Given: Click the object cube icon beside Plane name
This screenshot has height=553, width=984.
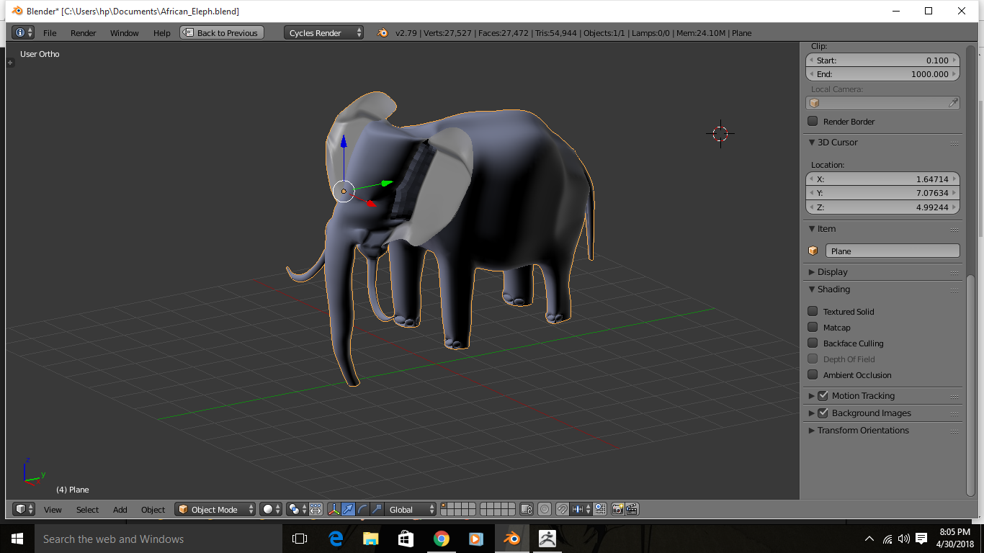Looking at the screenshot, I should tap(813, 251).
